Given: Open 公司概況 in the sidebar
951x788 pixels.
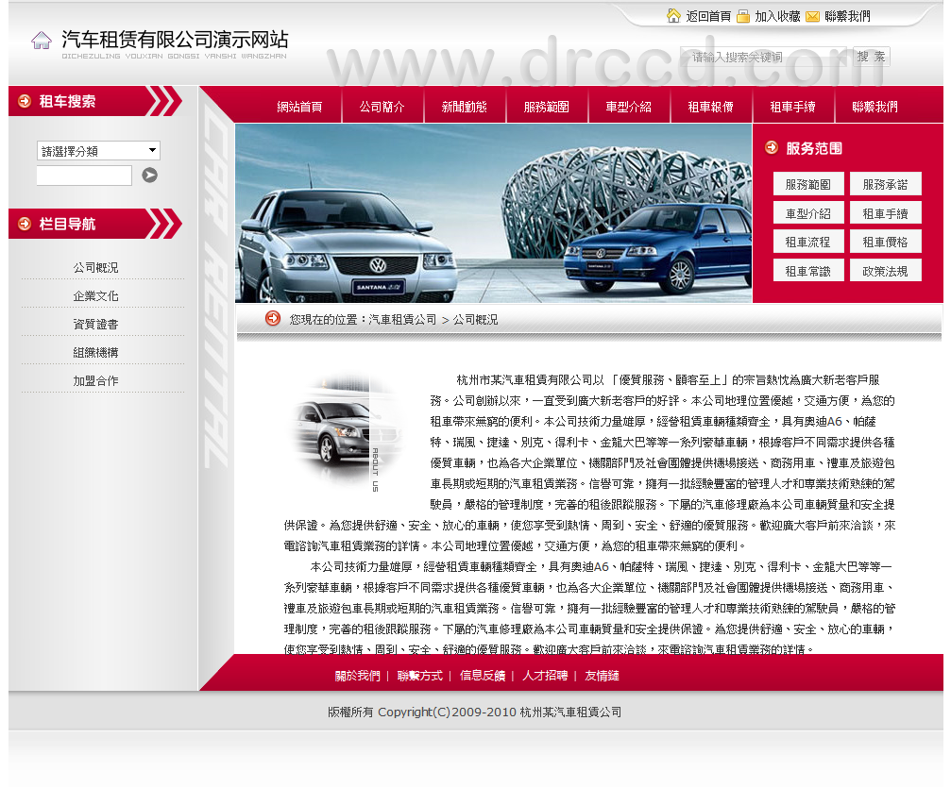Looking at the screenshot, I should tap(95, 267).
